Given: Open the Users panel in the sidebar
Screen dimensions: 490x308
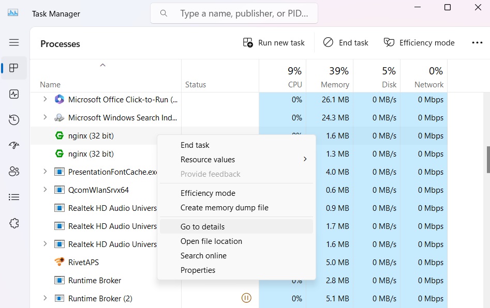Looking at the screenshot, I should click(14, 171).
